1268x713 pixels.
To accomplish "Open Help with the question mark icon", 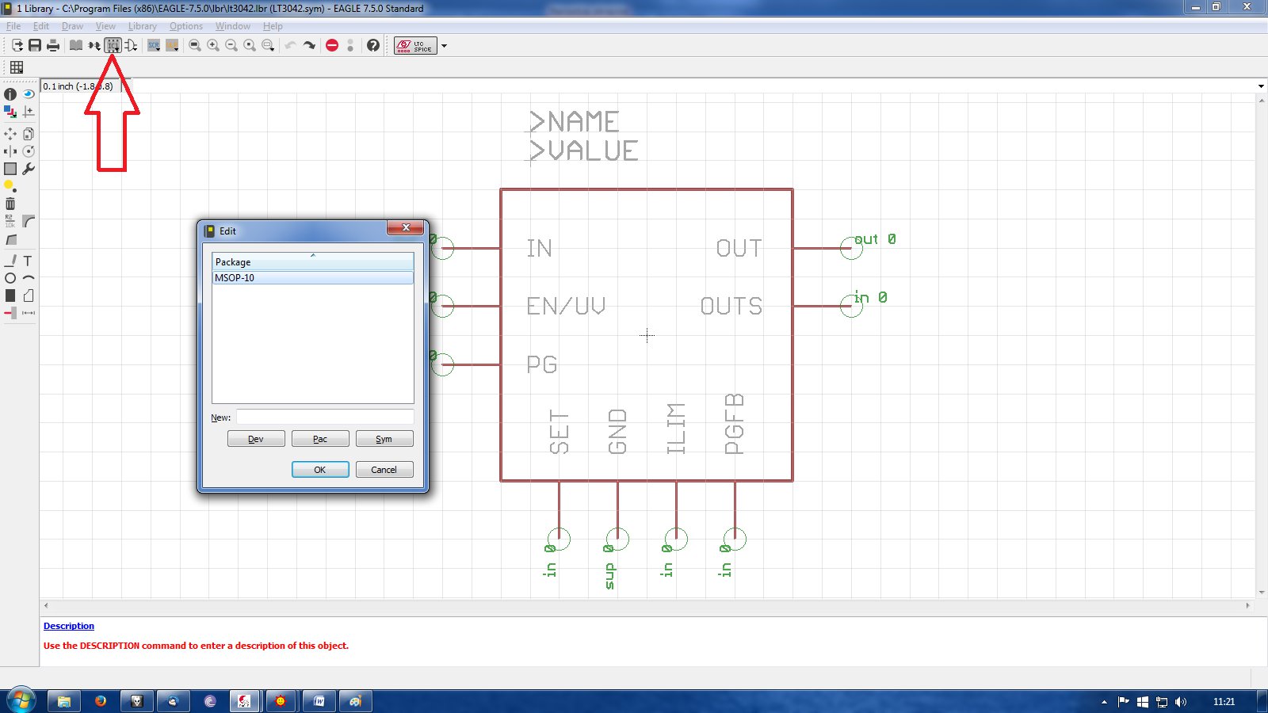I will [x=373, y=45].
